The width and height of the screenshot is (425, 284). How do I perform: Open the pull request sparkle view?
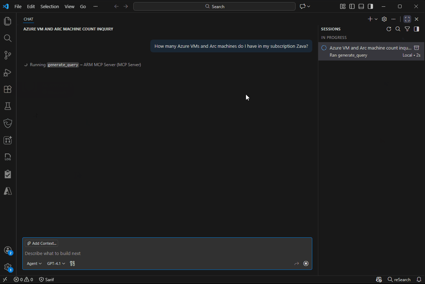(7, 140)
